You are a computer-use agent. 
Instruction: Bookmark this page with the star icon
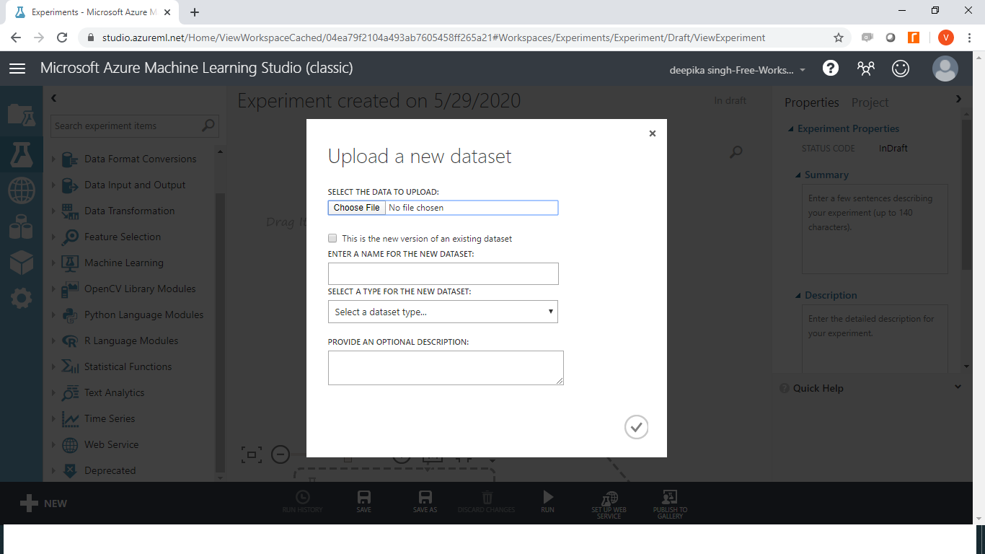(x=838, y=38)
